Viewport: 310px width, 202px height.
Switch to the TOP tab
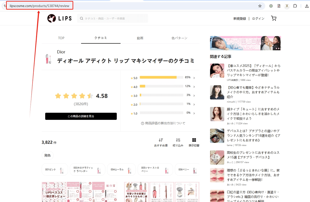pos(61,38)
